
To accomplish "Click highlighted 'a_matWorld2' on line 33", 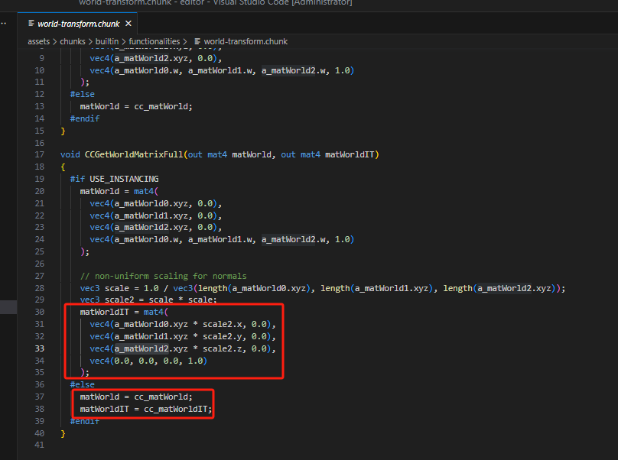I will 141,348.
